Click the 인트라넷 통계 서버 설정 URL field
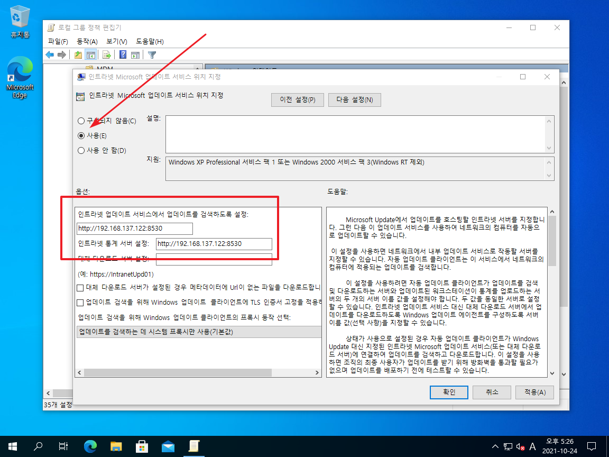609x457 pixels. point(214,244)
